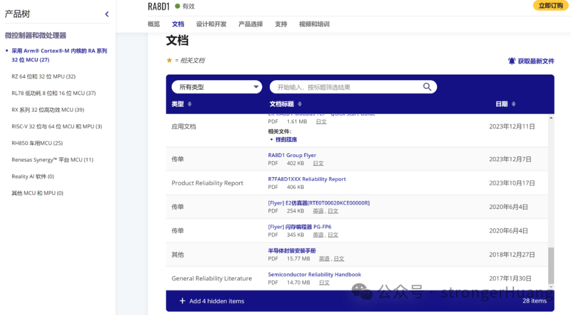
Task: Select RZ 64 位和 32 位 MPU (32)
Action: click(44, 77)
